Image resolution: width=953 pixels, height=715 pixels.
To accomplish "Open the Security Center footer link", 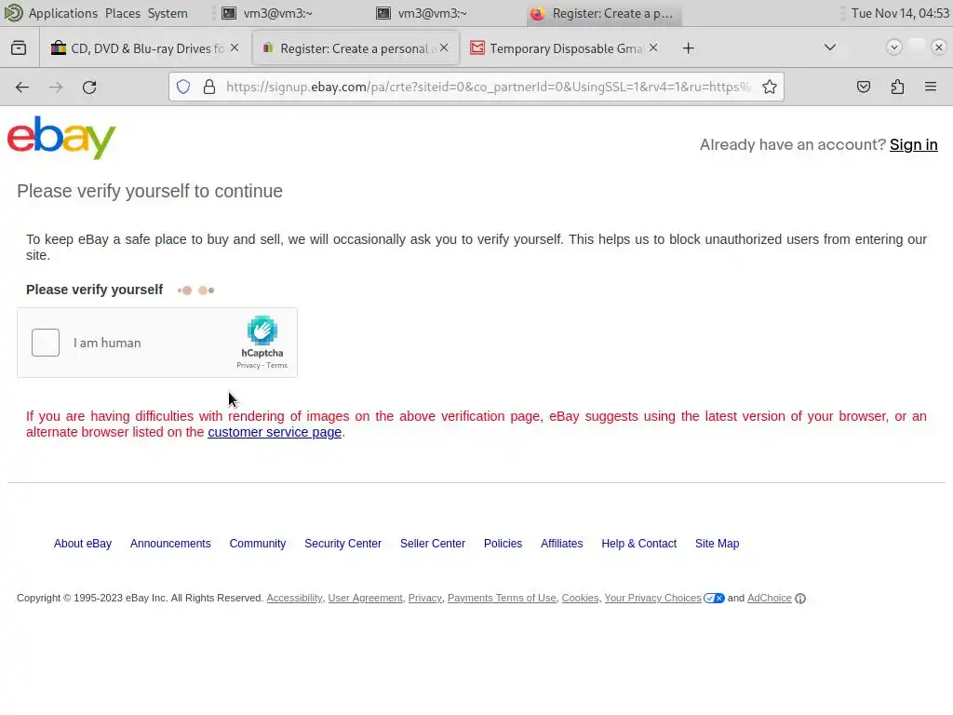I will [342, 544].
